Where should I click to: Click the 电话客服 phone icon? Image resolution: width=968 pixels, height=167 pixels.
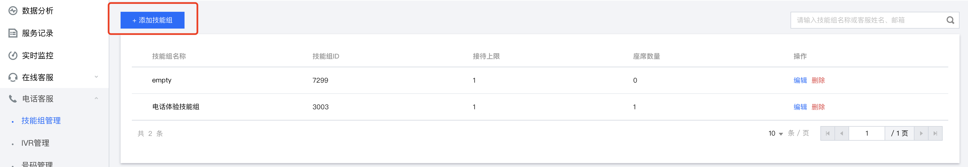13,99
